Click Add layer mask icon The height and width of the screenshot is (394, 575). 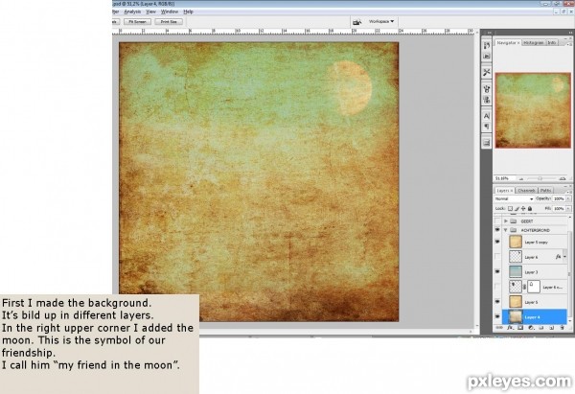(x=520, y=328)
